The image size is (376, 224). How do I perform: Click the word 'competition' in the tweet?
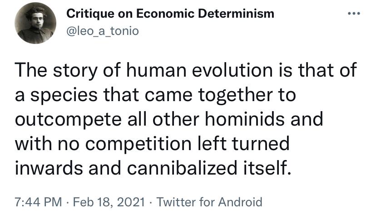coord(139,145)
